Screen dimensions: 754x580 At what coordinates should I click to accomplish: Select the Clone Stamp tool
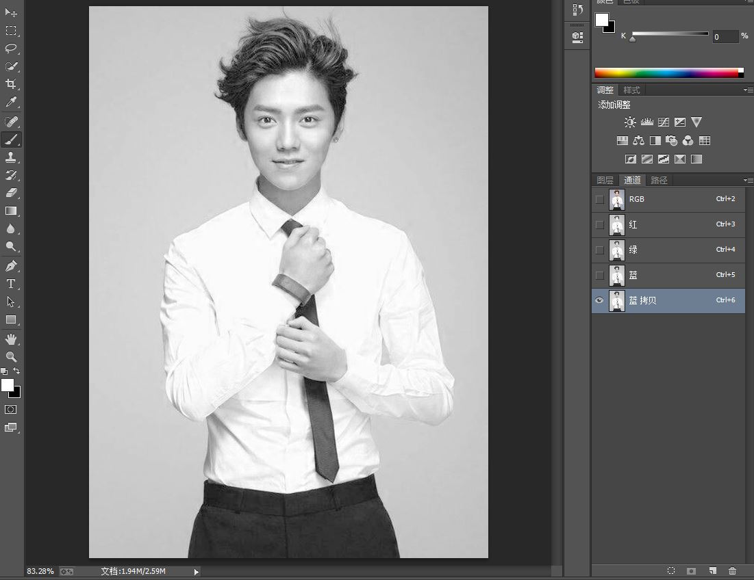11,157
